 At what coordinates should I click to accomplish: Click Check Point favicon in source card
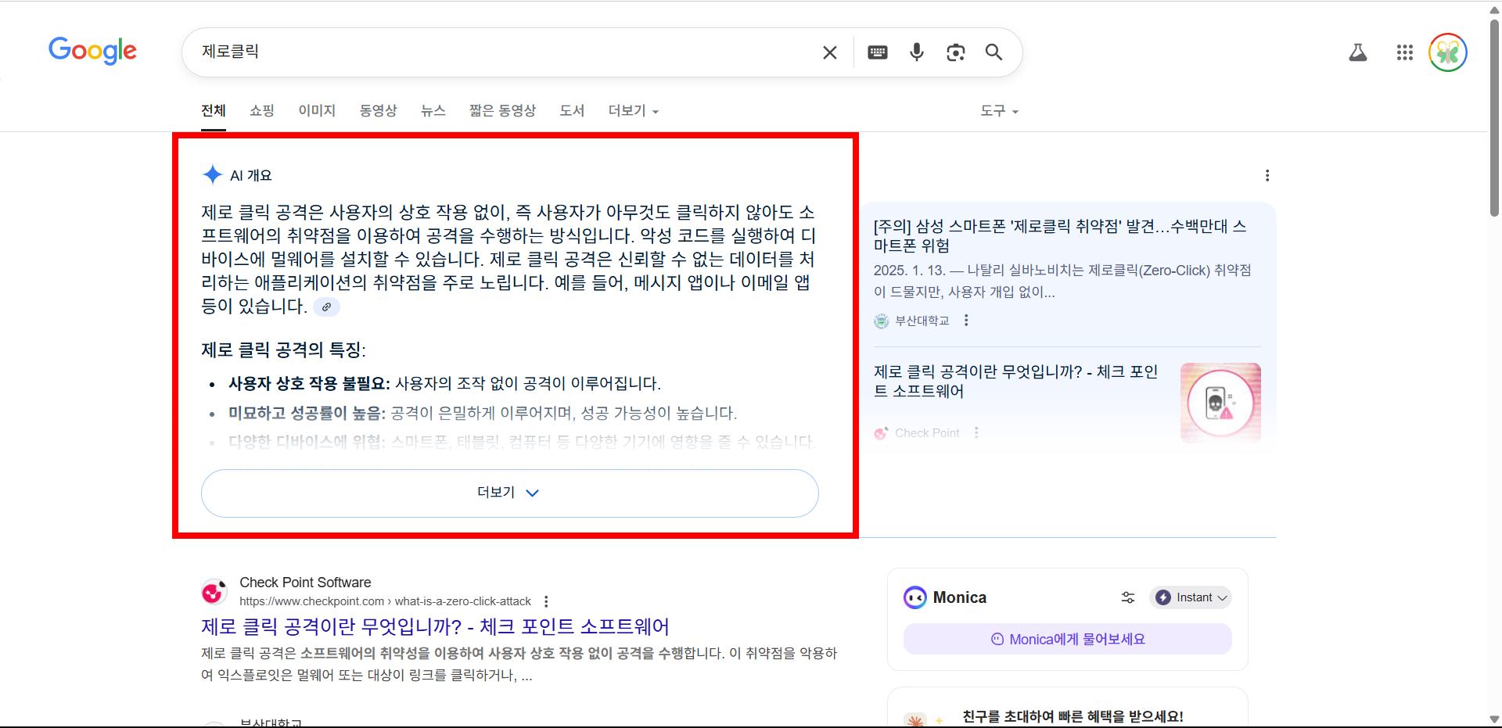pos(882,432)
